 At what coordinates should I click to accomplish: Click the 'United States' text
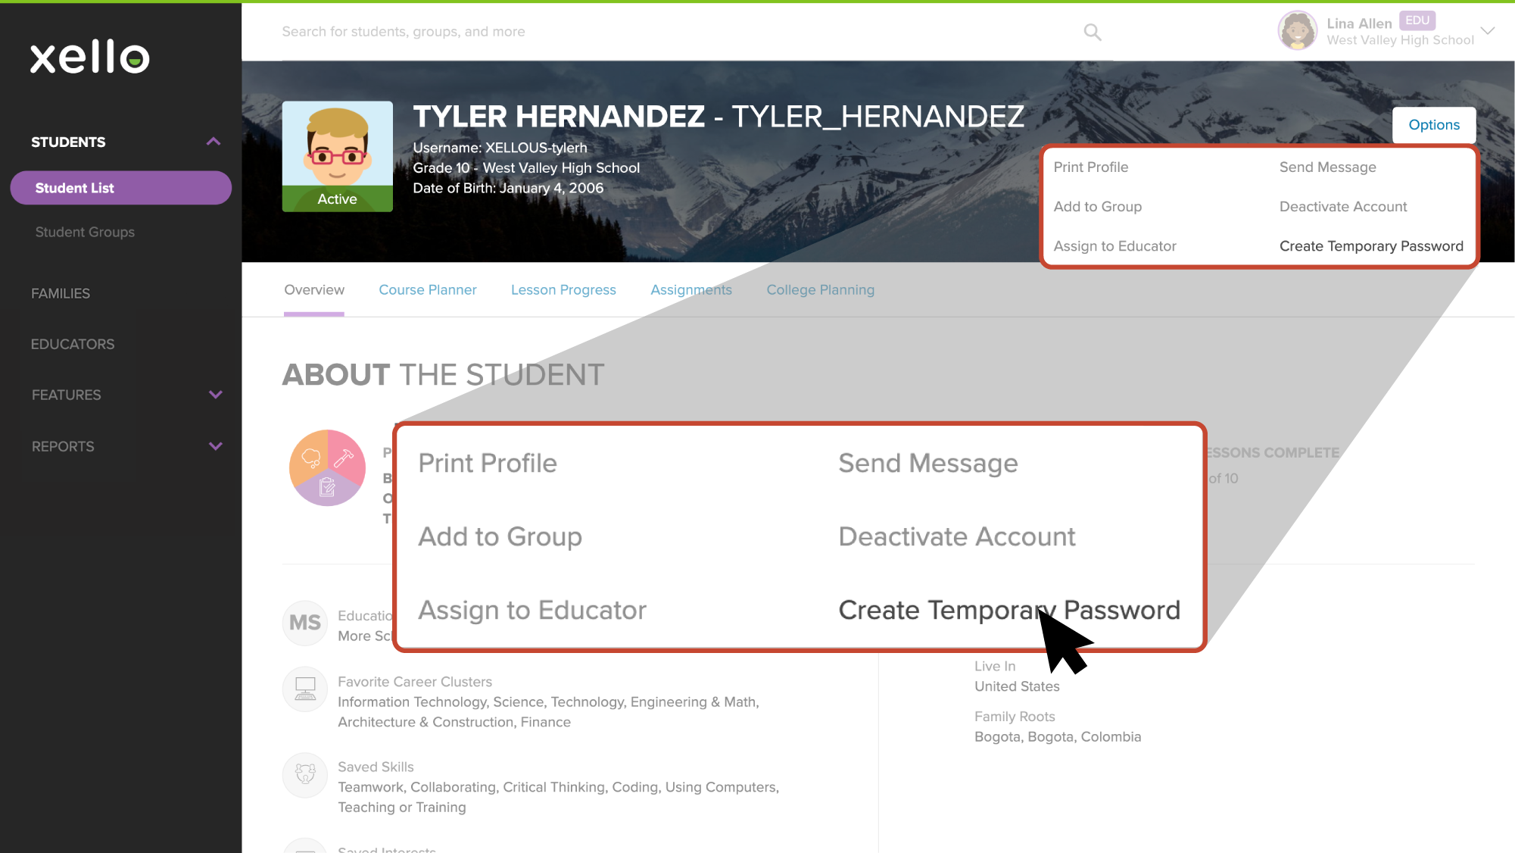pos(1017,686)
